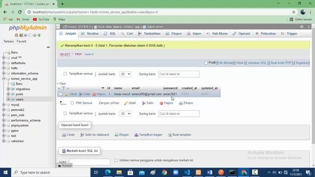The height and width of the screenshot is (177, 315).
Task: Click Tampilkan bagan chart icon
Action: point(136,135)
